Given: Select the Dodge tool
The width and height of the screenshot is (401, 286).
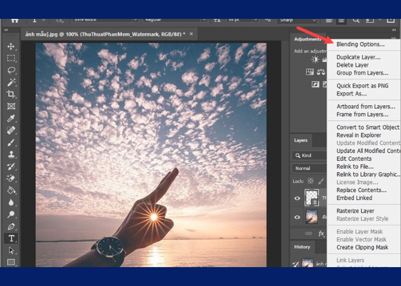Looking at the screenshot, I should click(11, 214).
